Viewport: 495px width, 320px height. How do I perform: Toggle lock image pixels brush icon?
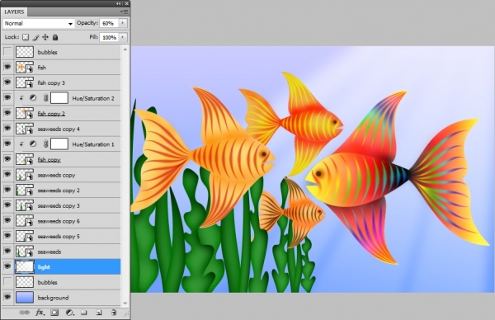pyautogui.click(x=35, y=37)
